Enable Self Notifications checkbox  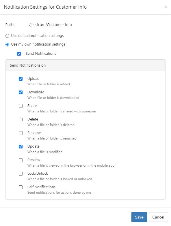tap(21, 187)
